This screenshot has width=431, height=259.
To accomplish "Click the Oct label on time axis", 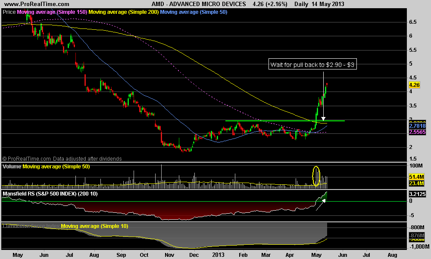I will click(x=144, y=255).
